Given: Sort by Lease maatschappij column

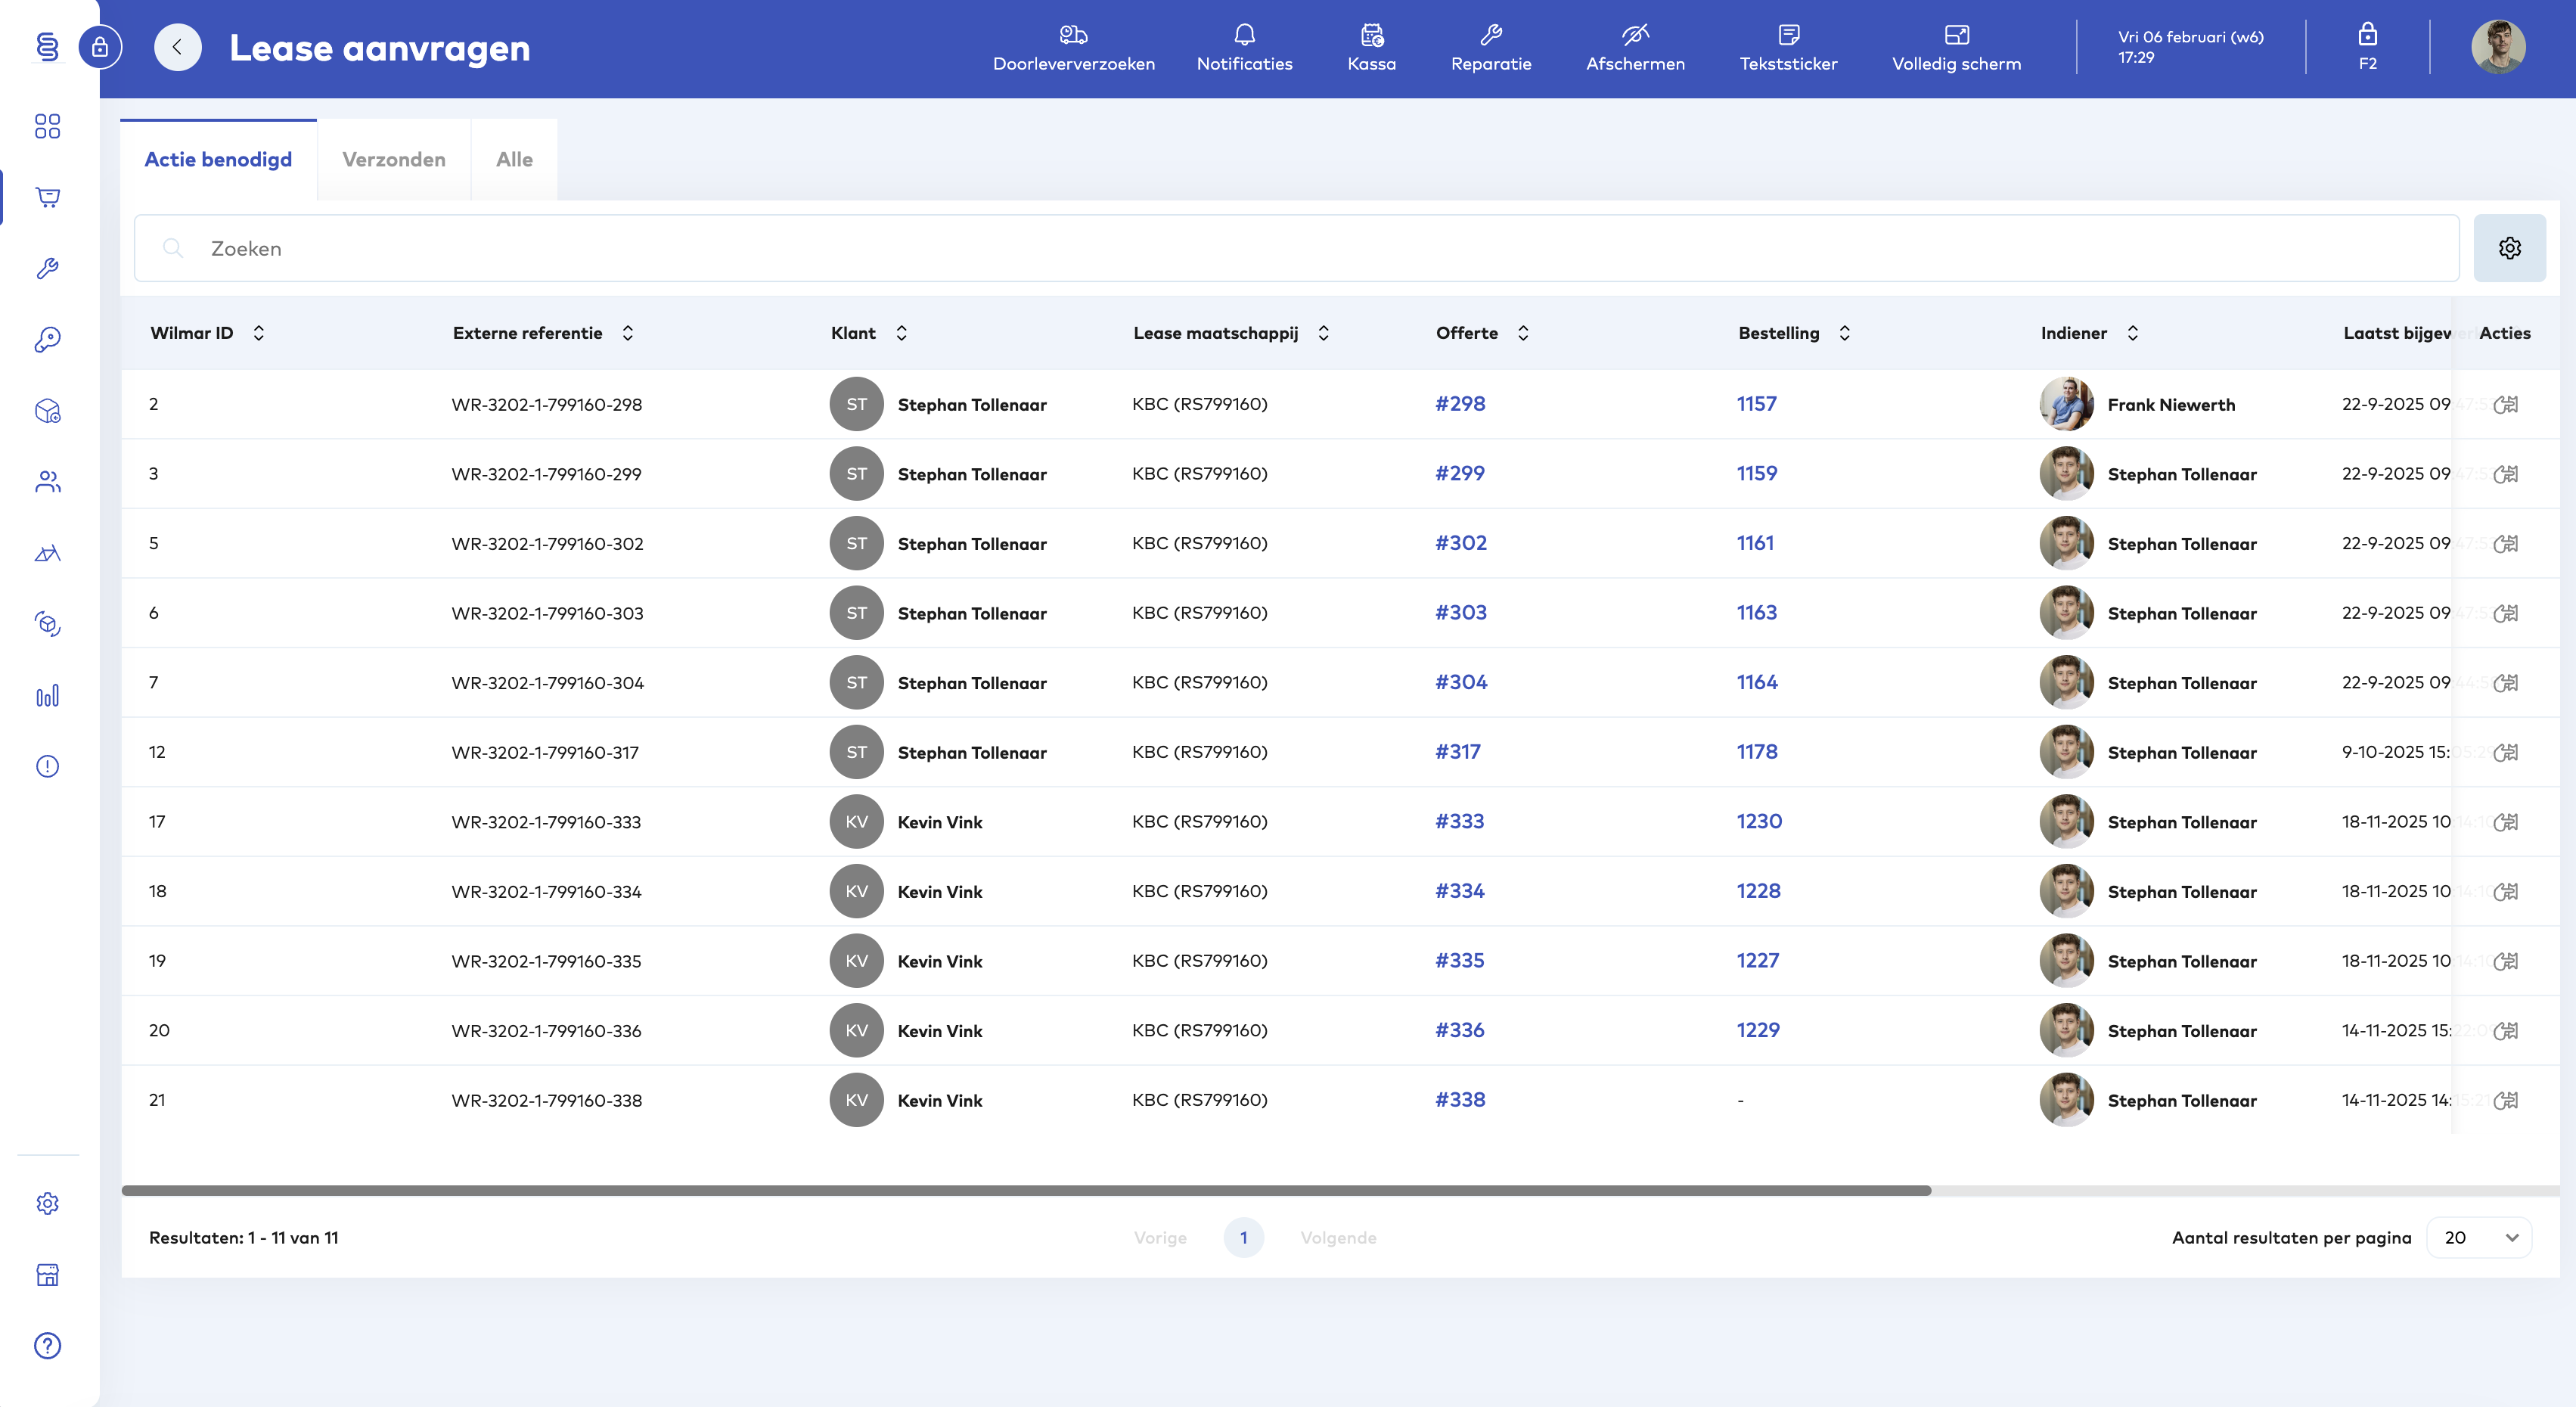Looking at the screenshot, I should (1323, 333).
